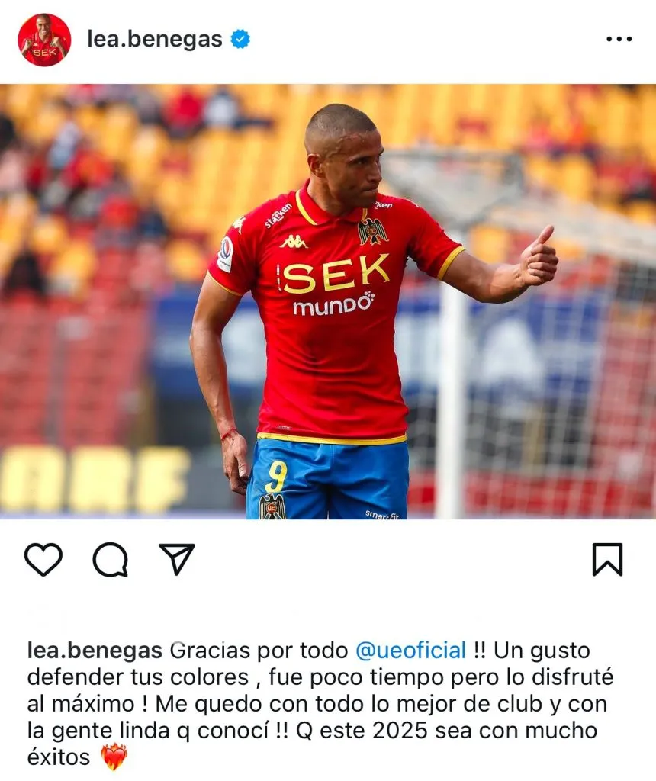Image resolution: width=656 pixels, height=781 pixels.
Task: Click the blue verified badge
Action: (x=240, y=39)
